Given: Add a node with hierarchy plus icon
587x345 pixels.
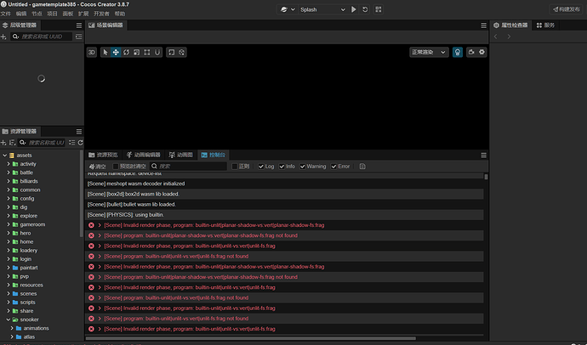Looking at the screenshot, I should (x=3, y=37).
